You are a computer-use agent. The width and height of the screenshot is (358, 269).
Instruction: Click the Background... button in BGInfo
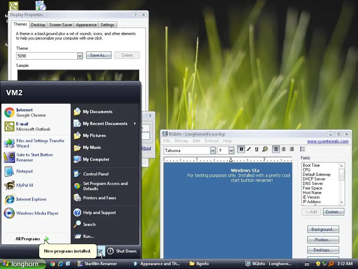point(323,229)
